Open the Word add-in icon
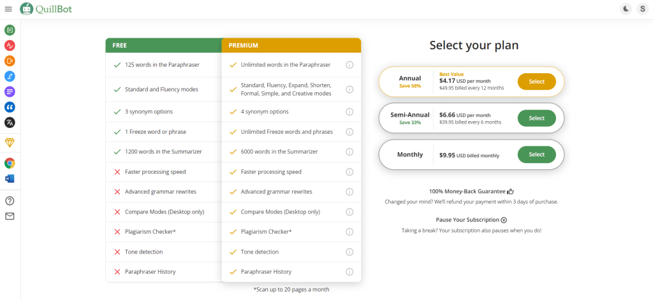This screenshot has height=300, width=653. (x=10, y=178)
